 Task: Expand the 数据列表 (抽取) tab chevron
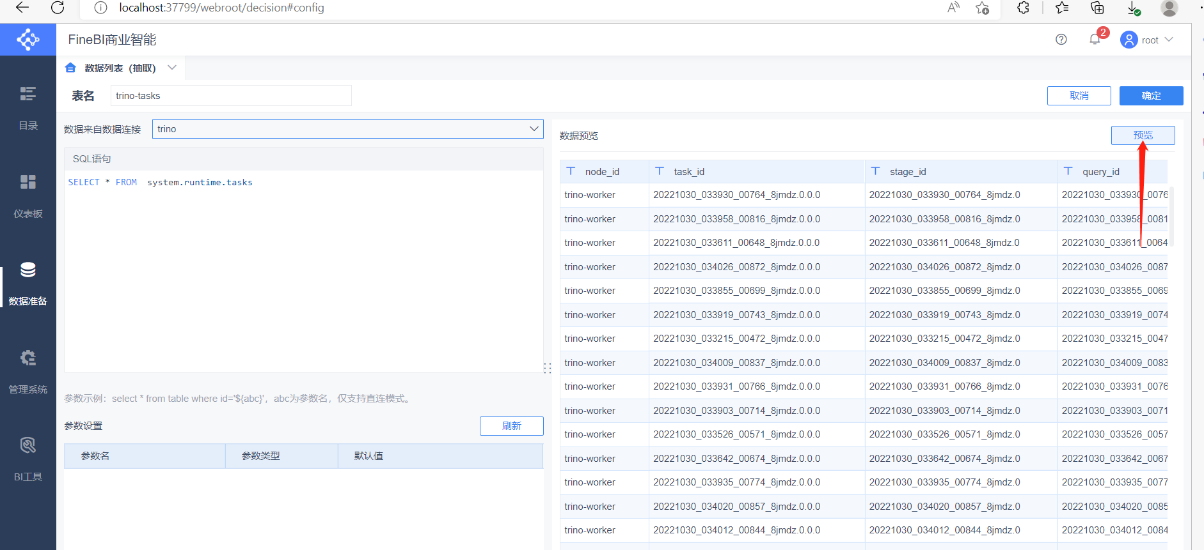[172, 68]
